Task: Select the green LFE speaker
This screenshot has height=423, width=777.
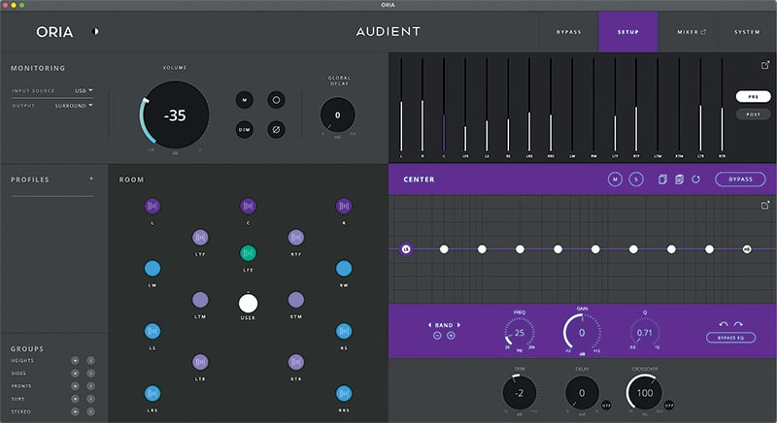Action: (248, 253)
